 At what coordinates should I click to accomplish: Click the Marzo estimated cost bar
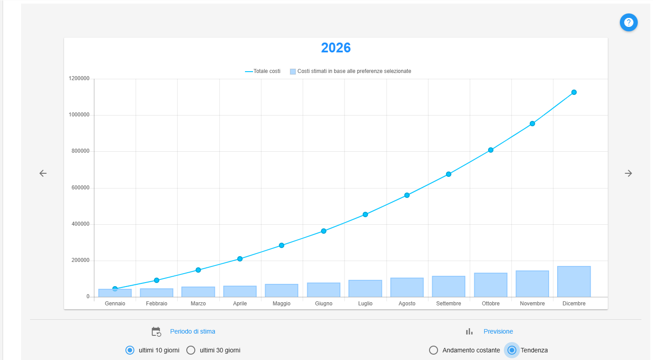(198, 292)
